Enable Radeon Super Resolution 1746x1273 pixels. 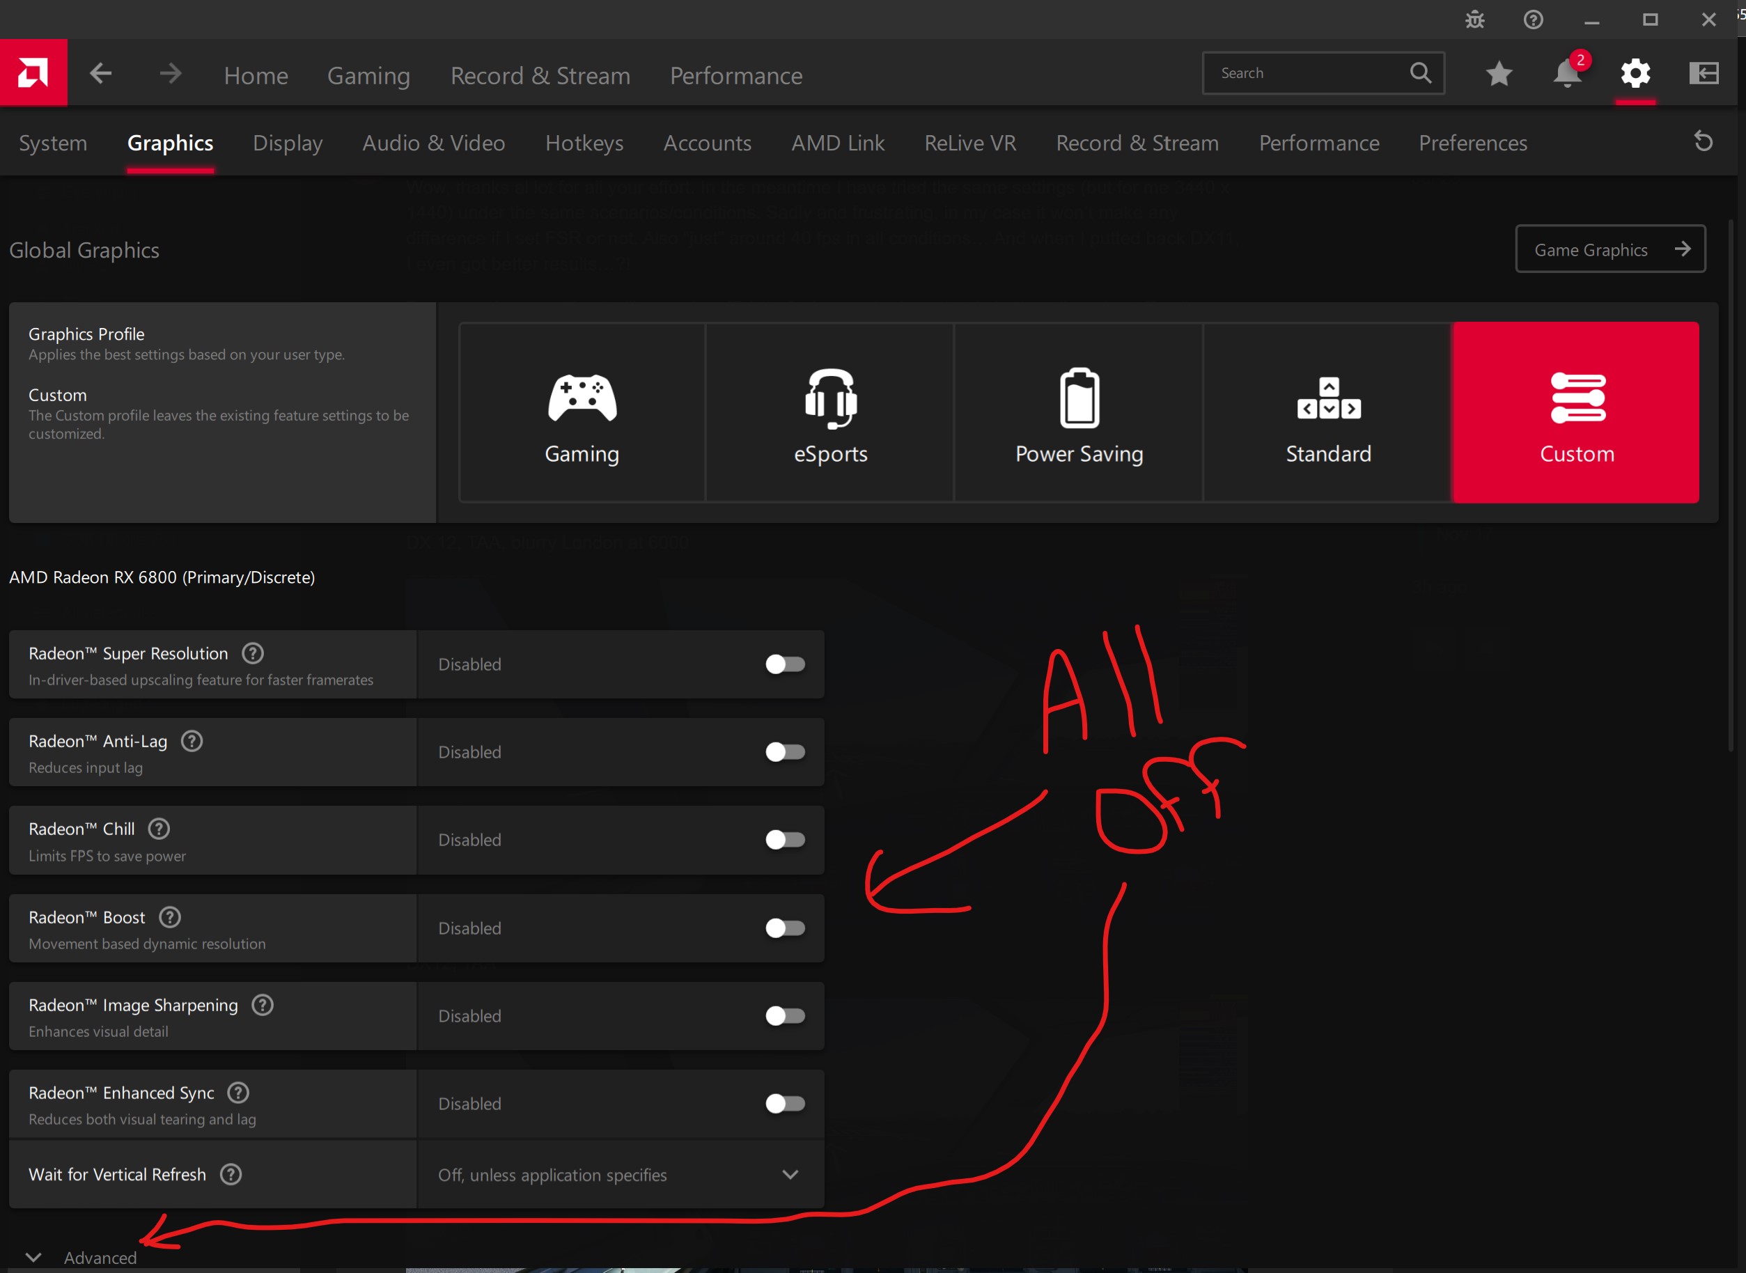tap(785, 664)
